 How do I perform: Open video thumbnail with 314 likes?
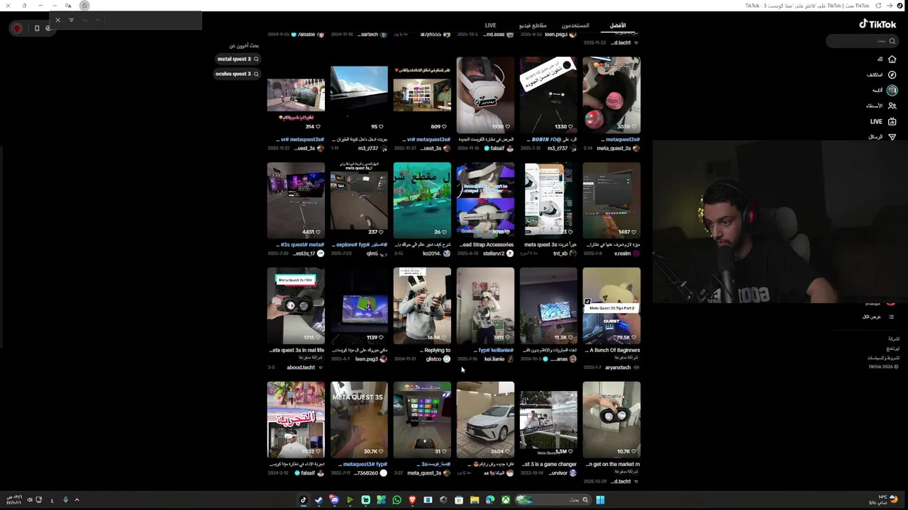tap(296, 95)
